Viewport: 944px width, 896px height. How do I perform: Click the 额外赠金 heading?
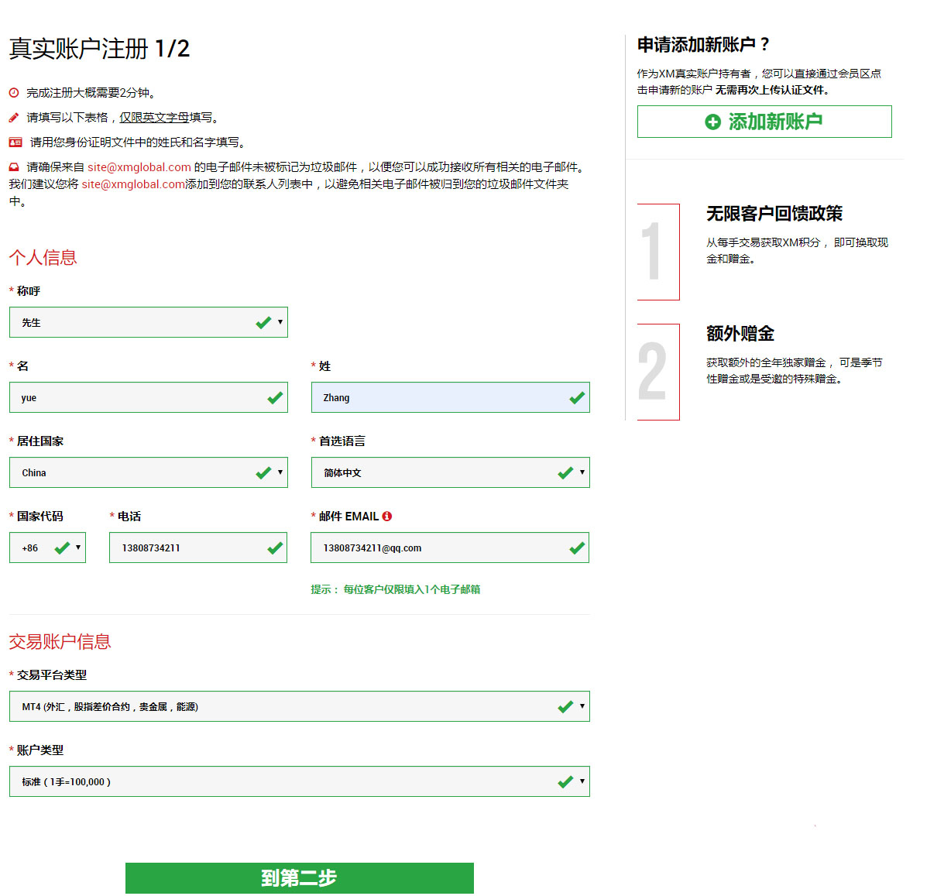point(740,334)
